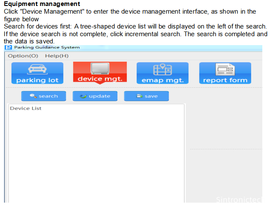This screenshot has width=273, height=209.
Task: Click the car icon for parking lot
Action: pyautogui.click(x=37, y=69)
